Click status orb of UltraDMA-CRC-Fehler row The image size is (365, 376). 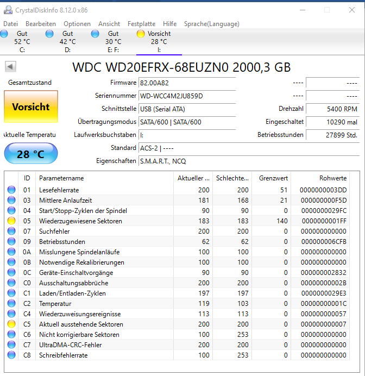coord(11,344)
